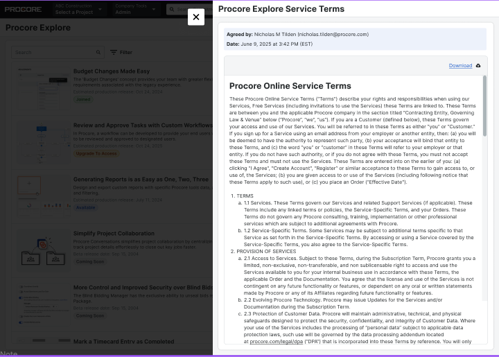Image resolution: width=499 pixels, height=357 pixels.
Task: Click the Procore Explore Search field
Action: pyautogui.click(x=58, y=52)
